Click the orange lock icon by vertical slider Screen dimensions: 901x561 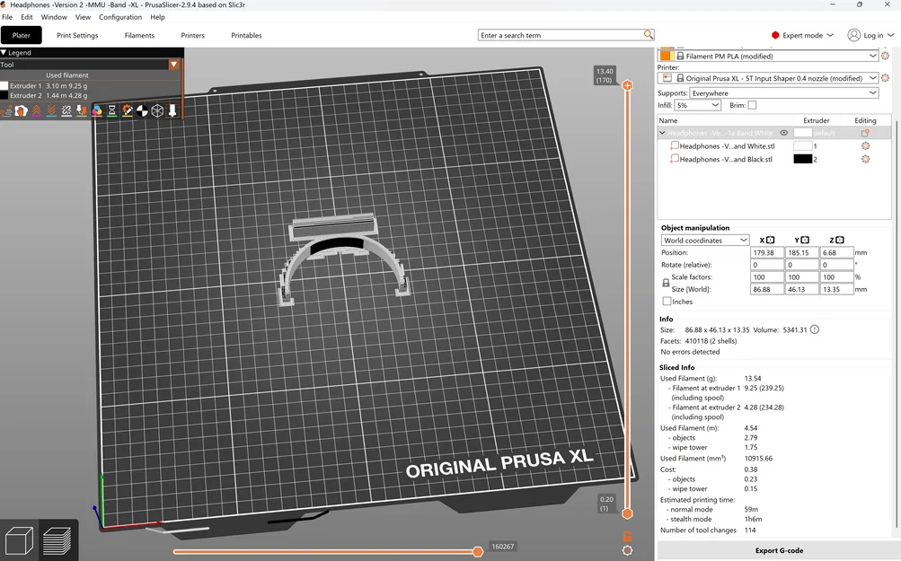click(628, 536)
